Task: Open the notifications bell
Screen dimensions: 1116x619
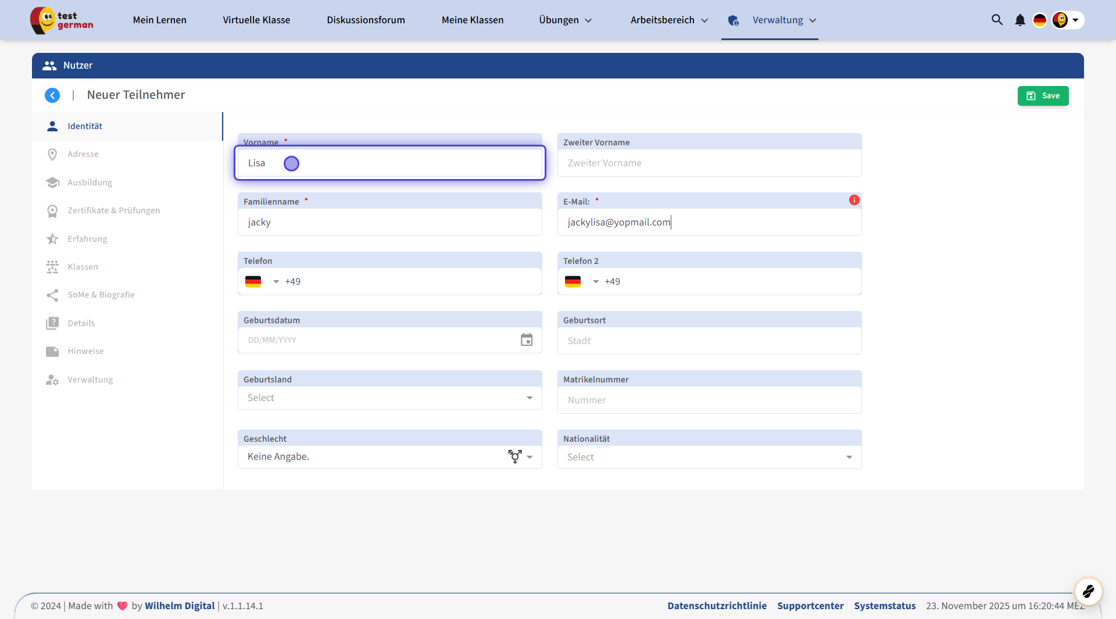Action: 1020,20
